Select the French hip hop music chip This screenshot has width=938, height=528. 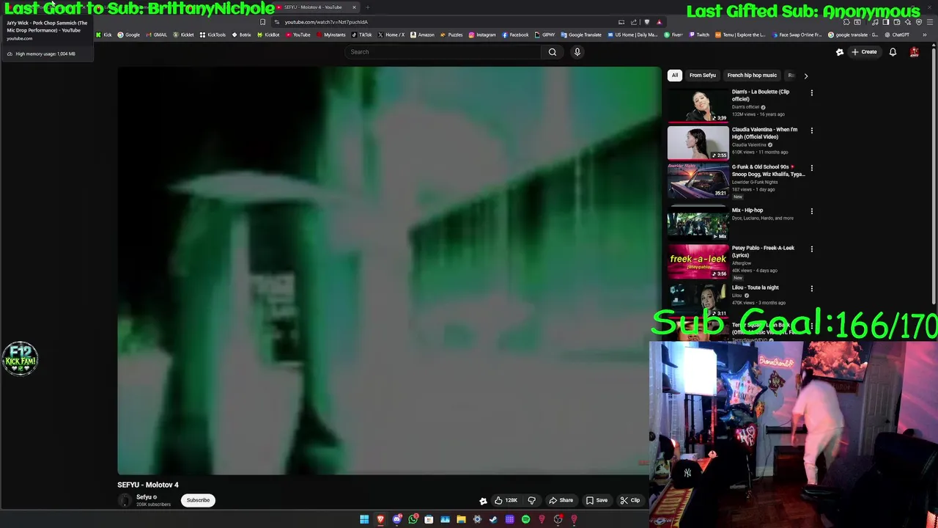[x=752, y=75]
